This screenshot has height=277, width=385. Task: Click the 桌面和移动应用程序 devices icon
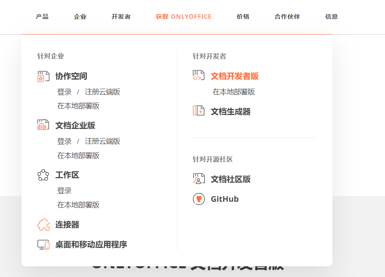point(43,244)
